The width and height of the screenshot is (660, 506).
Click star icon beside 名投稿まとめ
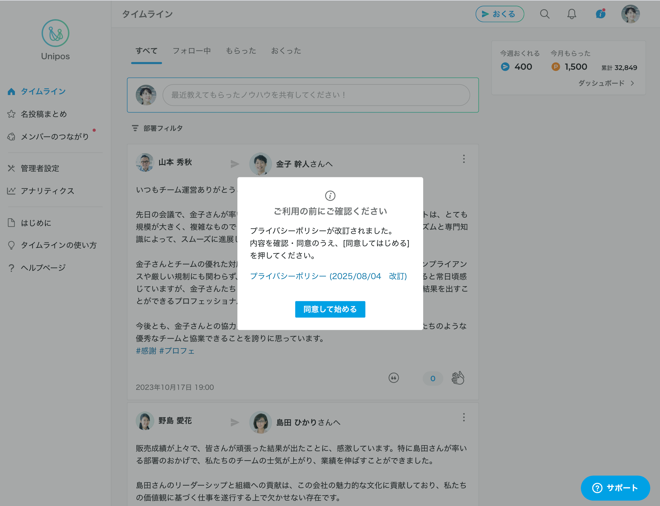point(11,114)
